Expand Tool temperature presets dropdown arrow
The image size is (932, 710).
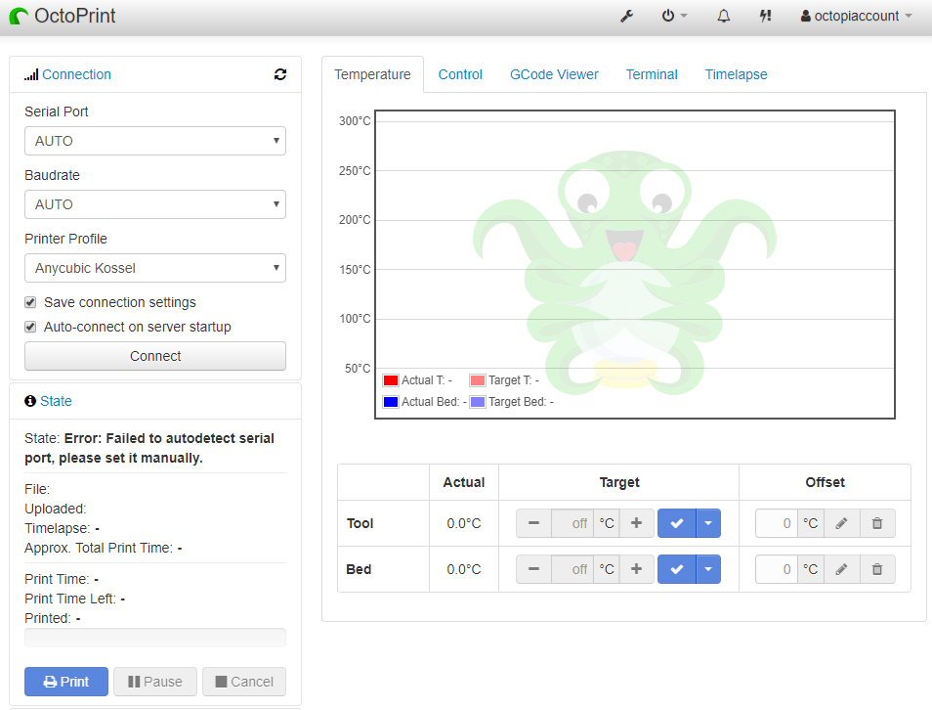pos(708,523)
